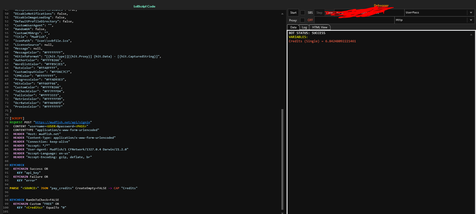Click the "ProxiesColor" setting line
The image size is (476, 214).
tap(38, 106)
